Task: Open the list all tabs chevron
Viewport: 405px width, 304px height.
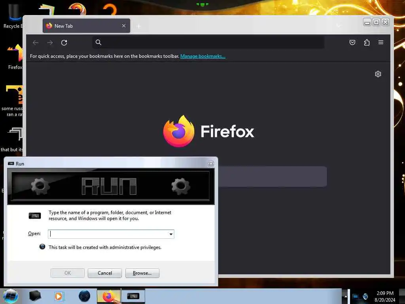Action: (x=339, y=26)
